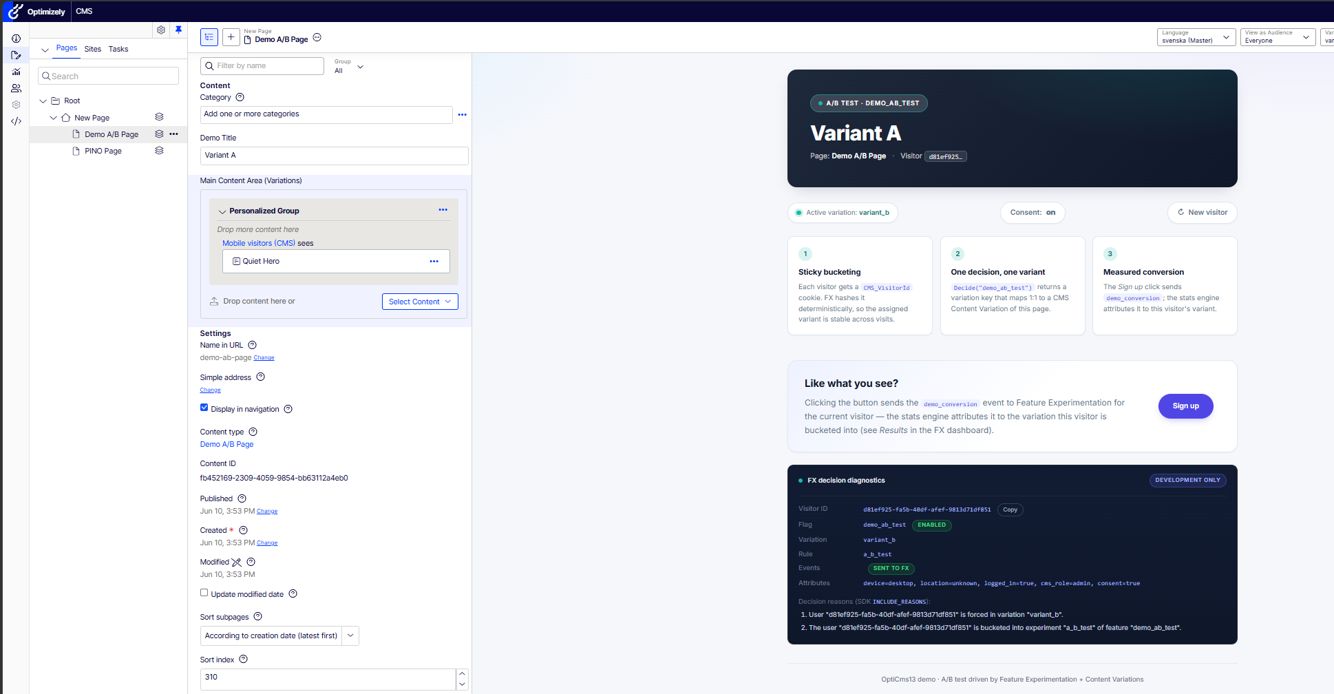The width and height of the screenshot is (1334, 694).
Task: Click Change link next to Published date
Action: point(267,512)
